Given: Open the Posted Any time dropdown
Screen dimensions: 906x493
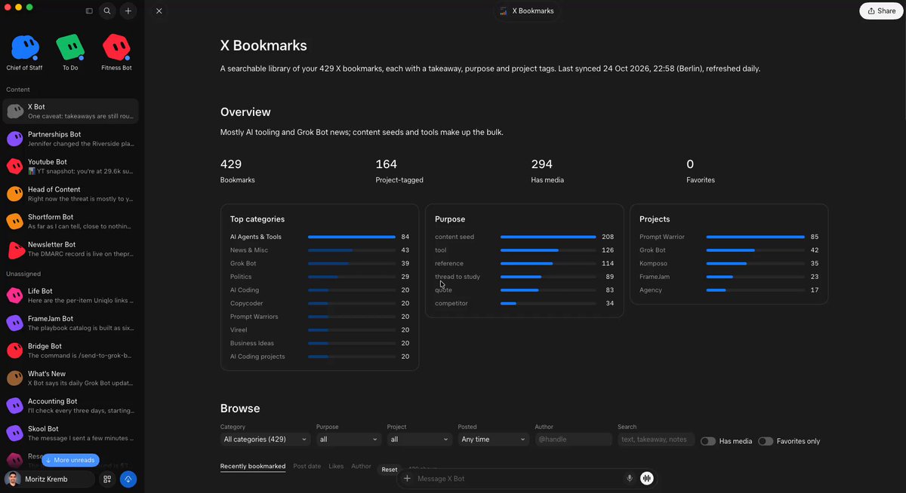Looking at the screenshot, I should pyautogui.click(x=493, y=439).
